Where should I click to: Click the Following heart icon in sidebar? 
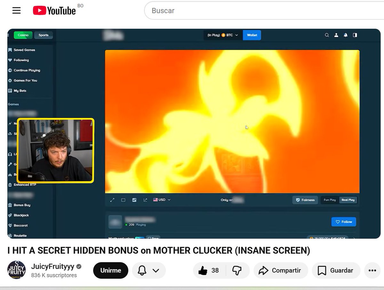coord(10,60)
